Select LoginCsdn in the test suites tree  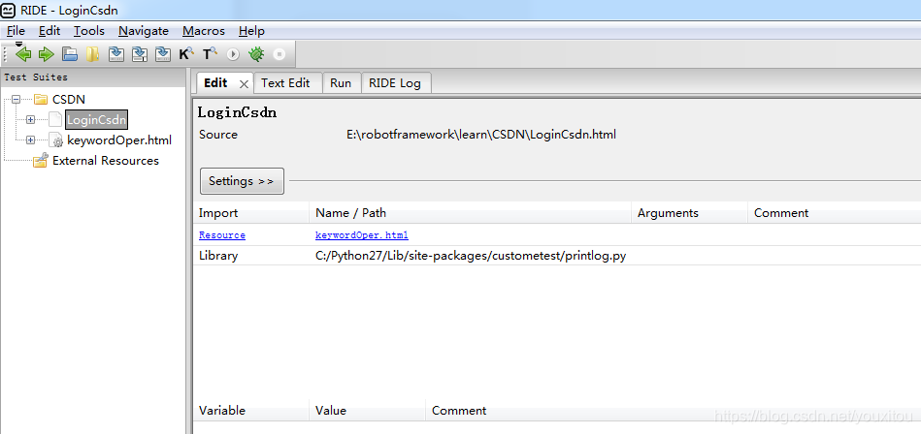pyautogui.click(x=96, y=120)
